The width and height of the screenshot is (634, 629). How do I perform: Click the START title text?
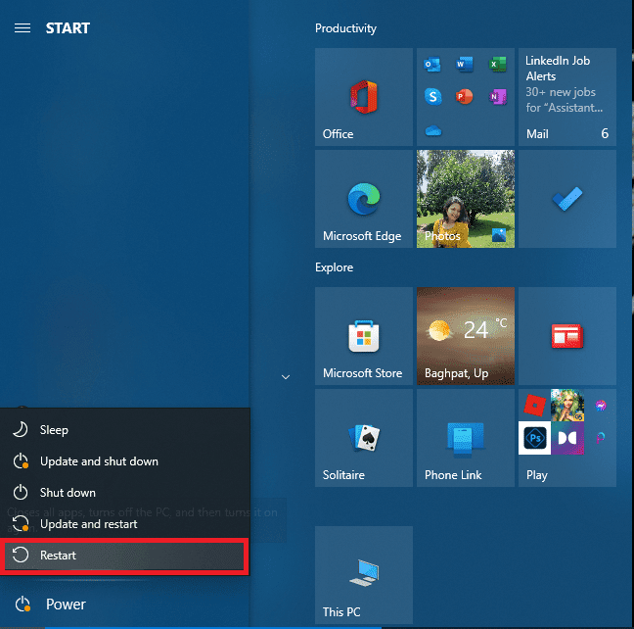click(x=68, y=28)
